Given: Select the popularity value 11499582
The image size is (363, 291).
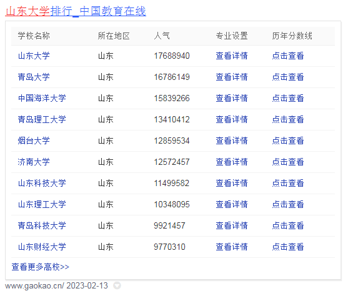Looking at the screenshot, I should click(x=172, y=183).
